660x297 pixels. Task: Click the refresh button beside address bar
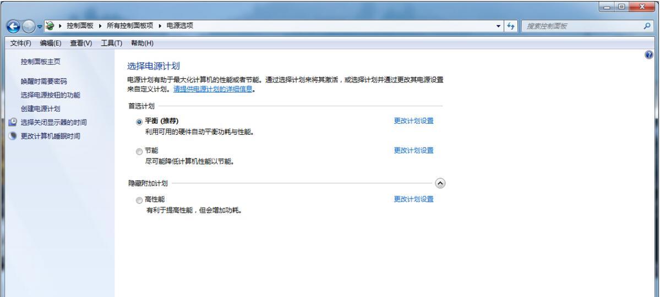(x=511, y=26)
